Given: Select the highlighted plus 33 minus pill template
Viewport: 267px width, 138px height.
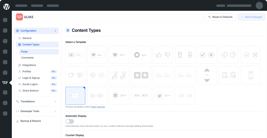Looking at the screenshot, I should click(75, 96).
